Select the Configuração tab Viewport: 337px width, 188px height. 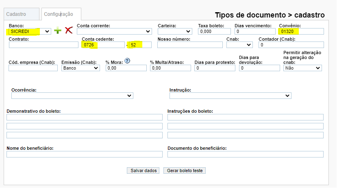61,14
